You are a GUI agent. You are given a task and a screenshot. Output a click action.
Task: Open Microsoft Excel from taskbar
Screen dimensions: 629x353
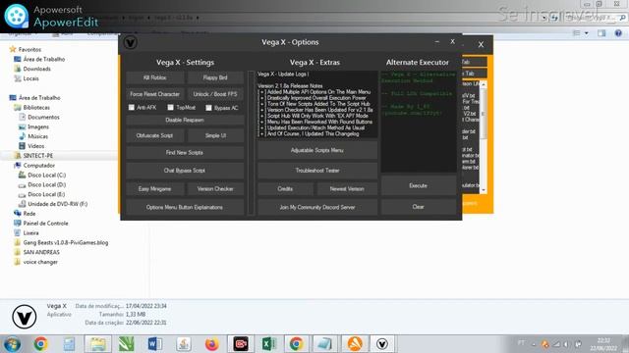pyautogui.click(x=268, y=344)
